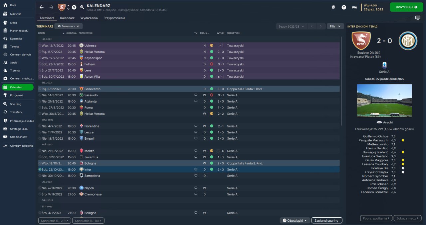Open the Skład squad icon
Viewport: 426px width, 225px height.
5,23
